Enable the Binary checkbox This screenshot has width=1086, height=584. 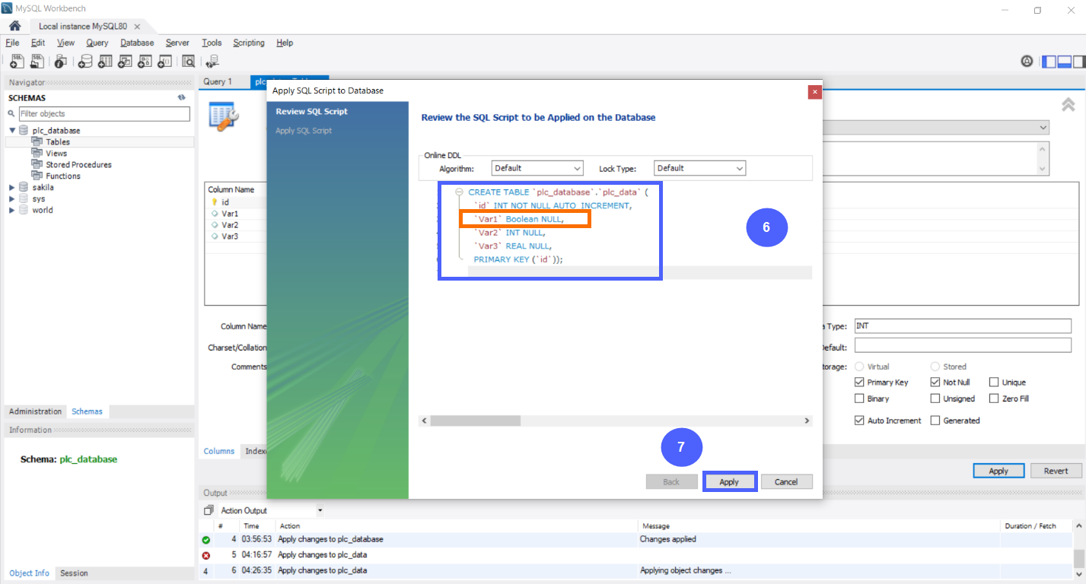(859, 398)
